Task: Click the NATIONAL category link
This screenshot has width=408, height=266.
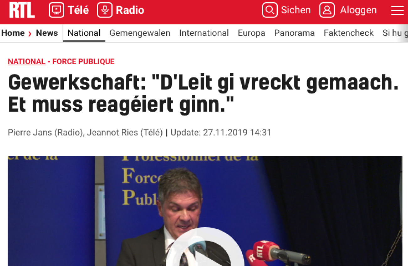Action: (27, 61)
